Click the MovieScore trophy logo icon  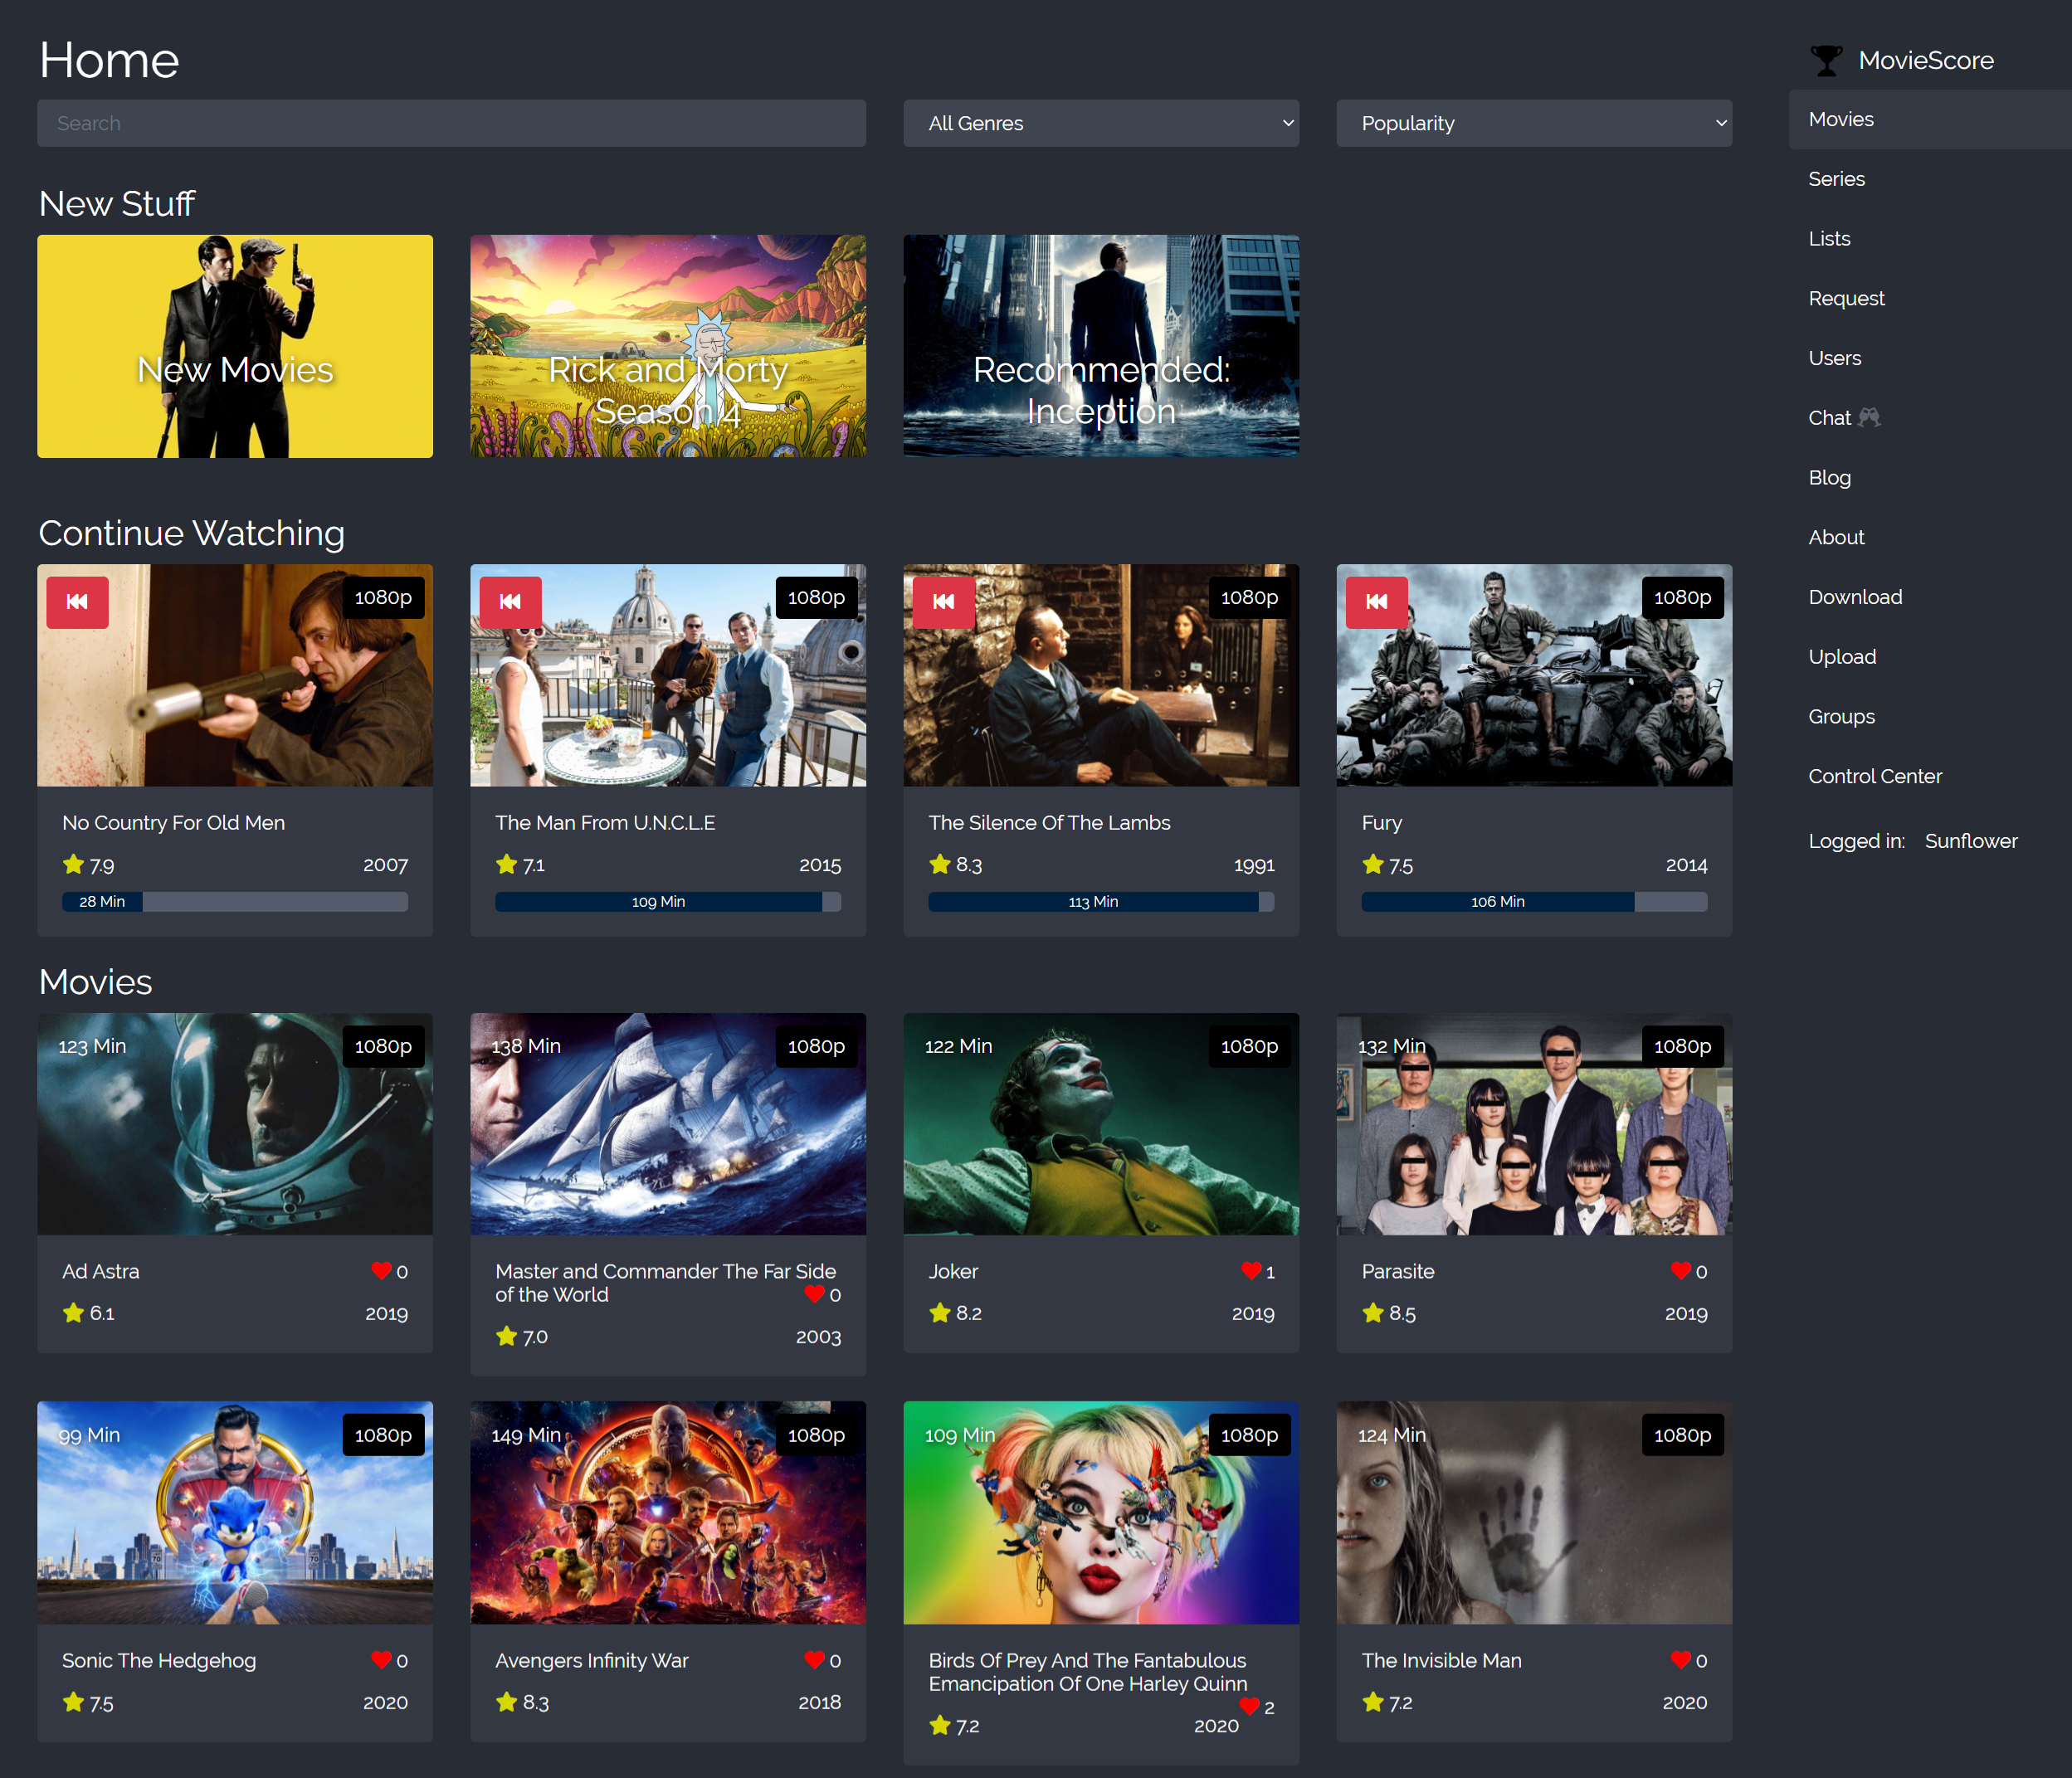tap(1826, 61)
